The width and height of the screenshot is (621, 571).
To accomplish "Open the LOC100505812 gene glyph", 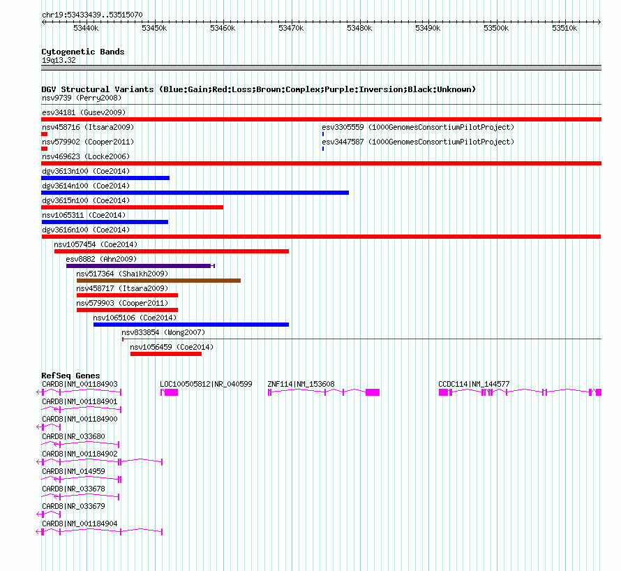I will (x=169, y=392).
